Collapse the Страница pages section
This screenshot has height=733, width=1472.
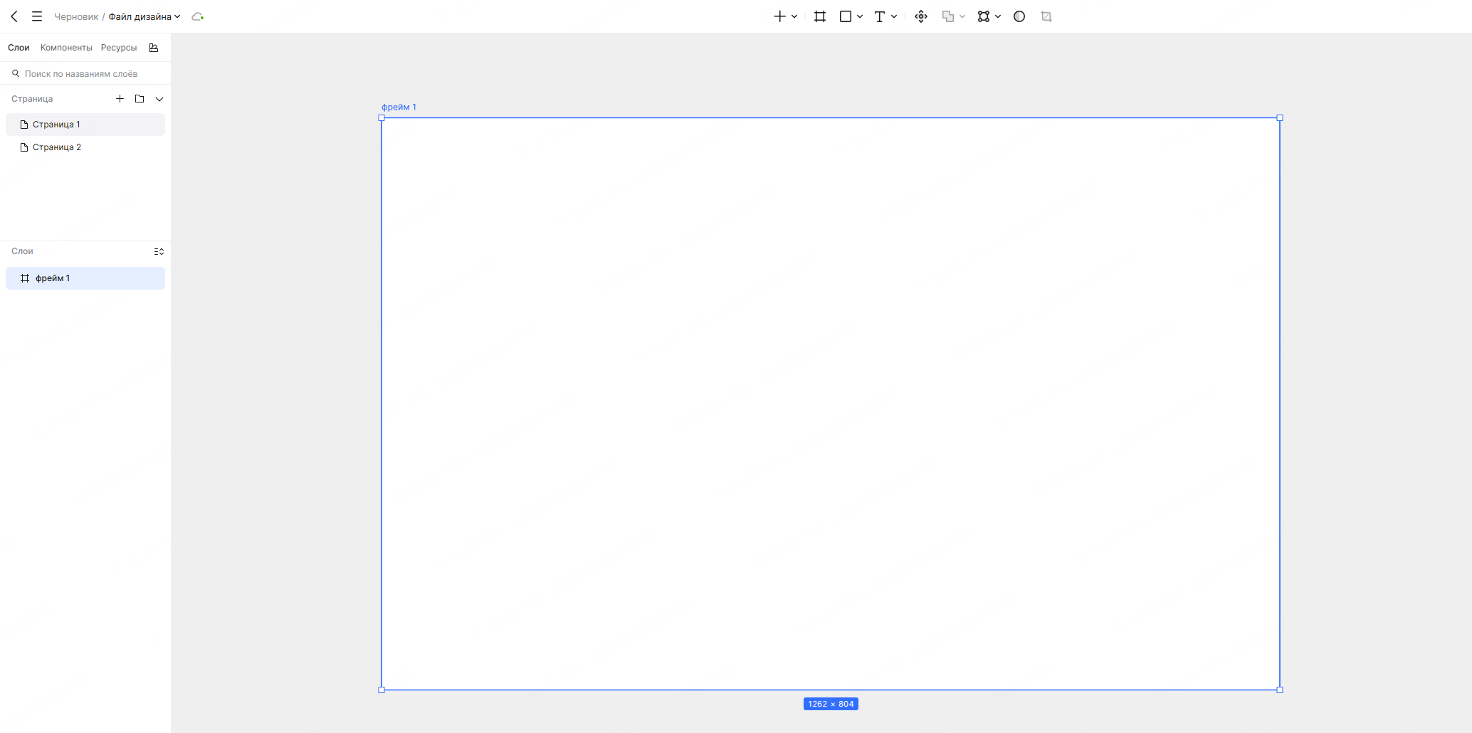click(x=159, y=99)
